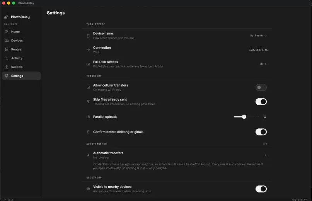Go to Home in sidebar
This screenshot has height=201, width=312.
21,32
